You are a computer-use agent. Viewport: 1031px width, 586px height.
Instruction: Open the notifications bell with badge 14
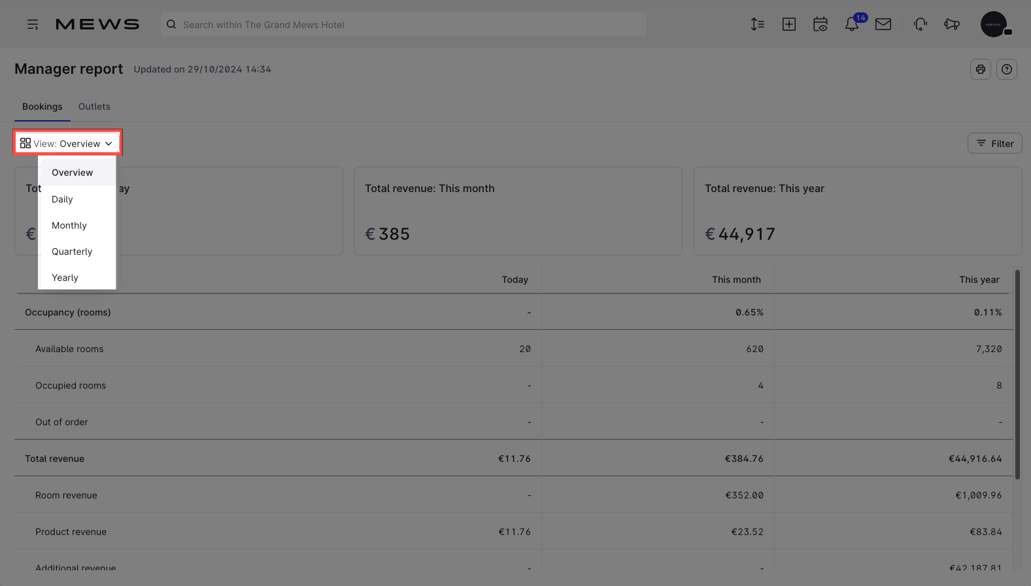[852, 25]
